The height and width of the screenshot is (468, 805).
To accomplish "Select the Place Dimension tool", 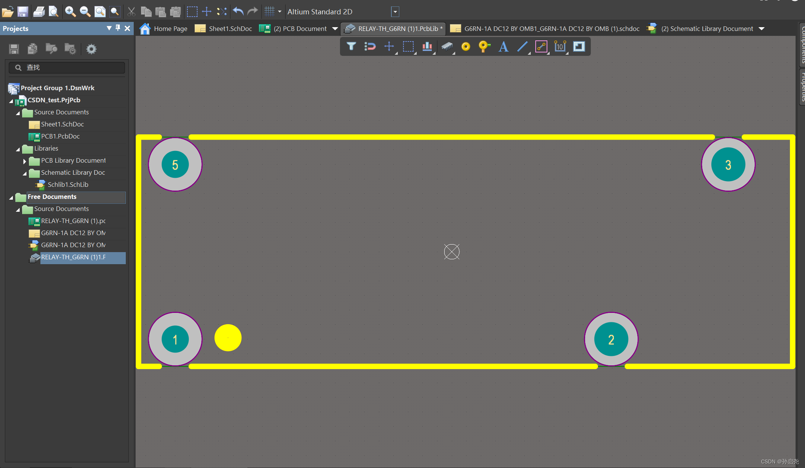I will (x=560, y=46).
